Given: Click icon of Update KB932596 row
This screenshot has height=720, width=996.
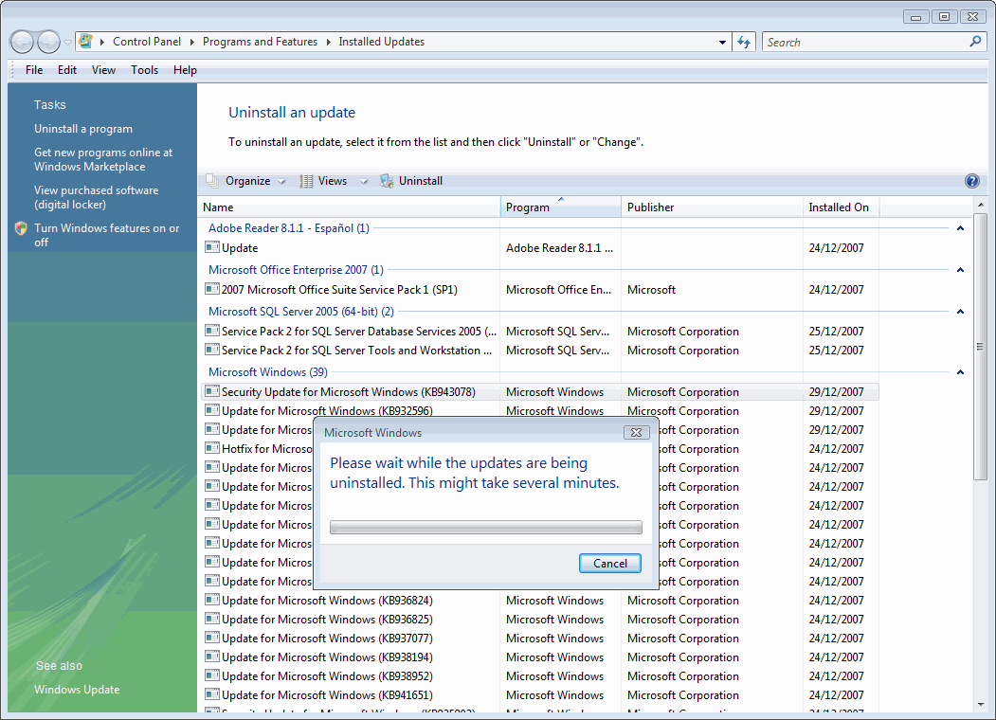Looking at the screenshot, I should [212, 411].
